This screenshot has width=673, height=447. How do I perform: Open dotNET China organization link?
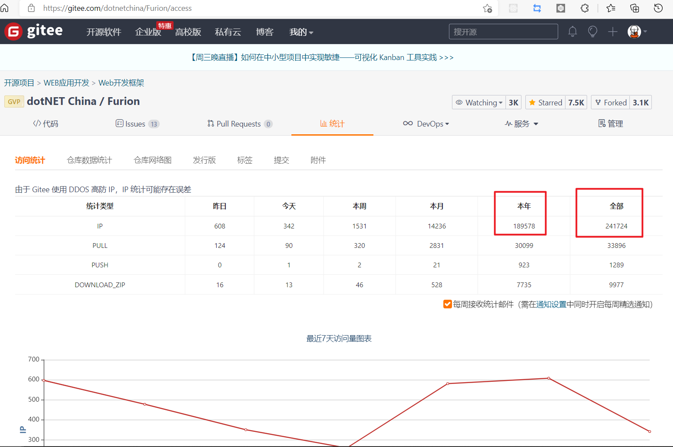coord(62,101)
